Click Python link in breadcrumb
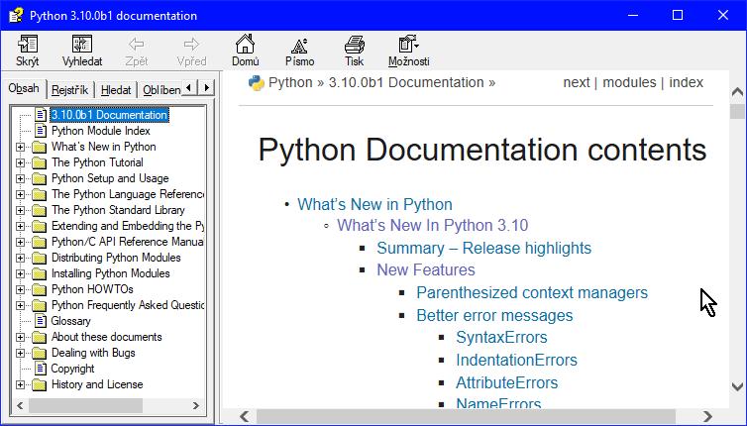Image resolution: width=747 pixels, height=426 pixels. point(290,82)
